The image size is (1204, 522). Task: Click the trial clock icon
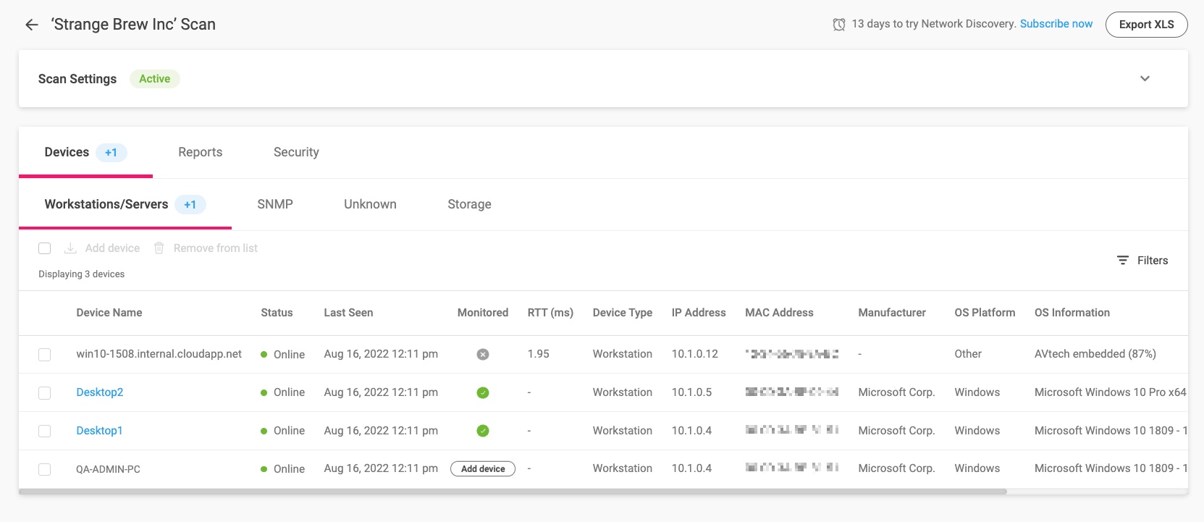[838, 25]
